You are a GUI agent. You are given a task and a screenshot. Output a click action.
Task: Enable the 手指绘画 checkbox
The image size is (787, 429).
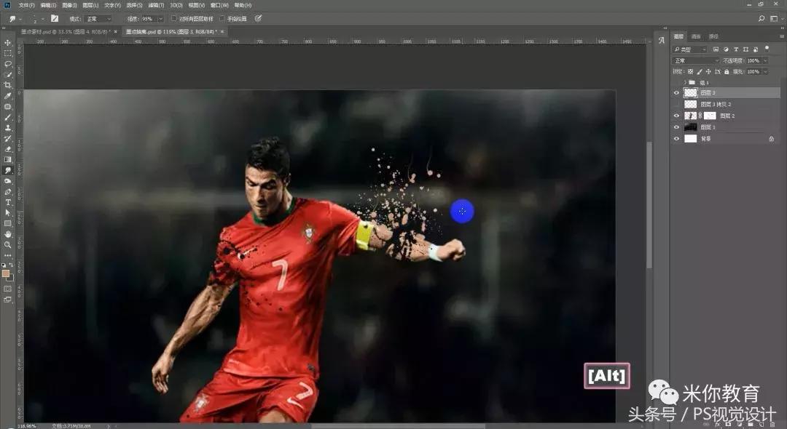tap(222, 19)
